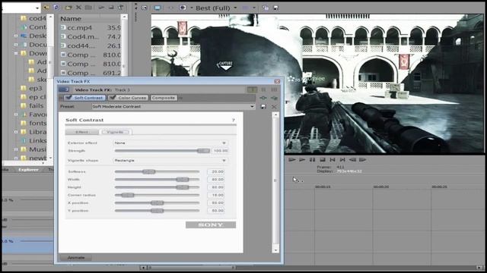Delete the selected file in Explorer toolbar

point(78,8)
